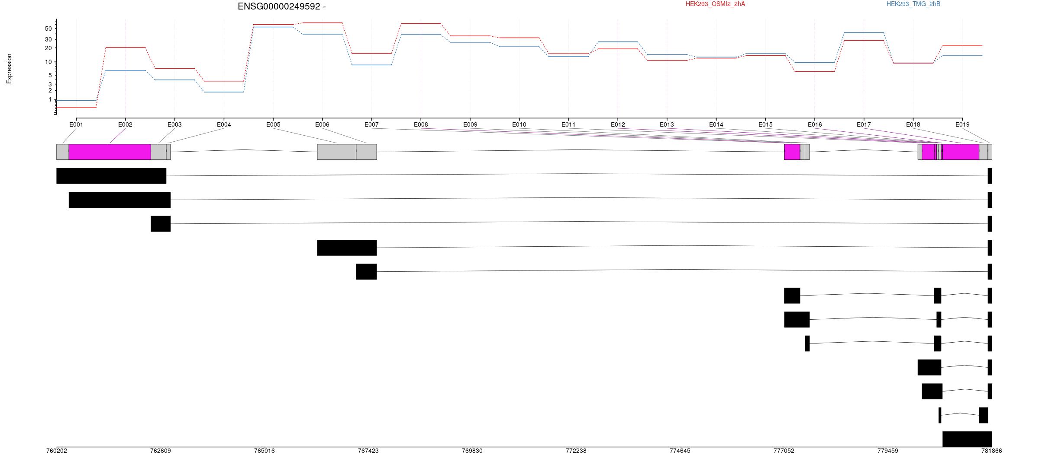This screenshot has width=1039, height=458.
Task: Select the large magenta exon at gene start
Action: click(110, 152)
